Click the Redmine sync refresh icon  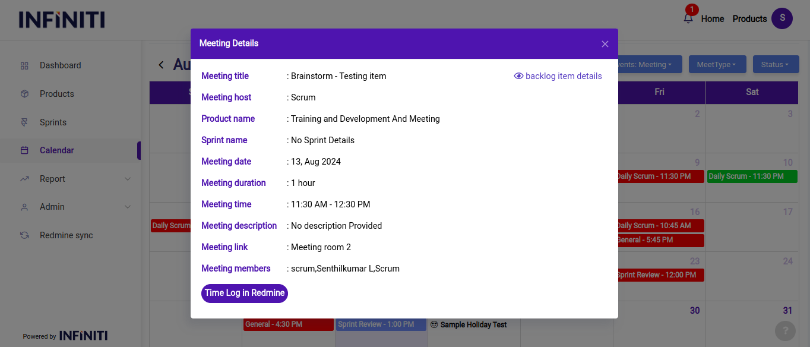24,235
